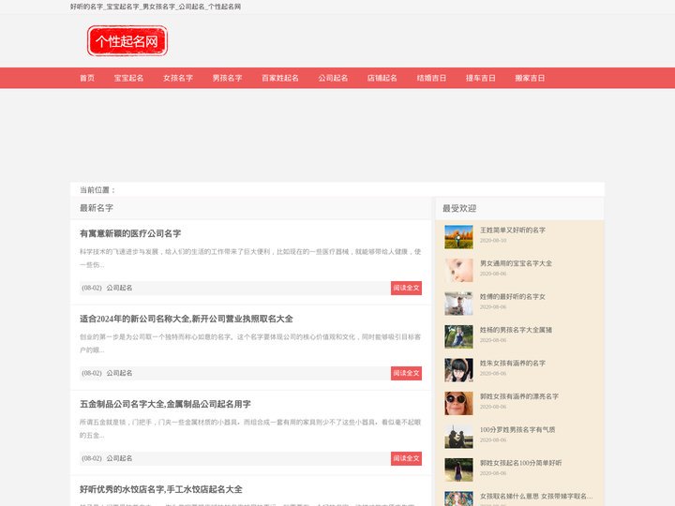
Task: Open the 结婚吉日 menu item
Action: pos(431,78)
